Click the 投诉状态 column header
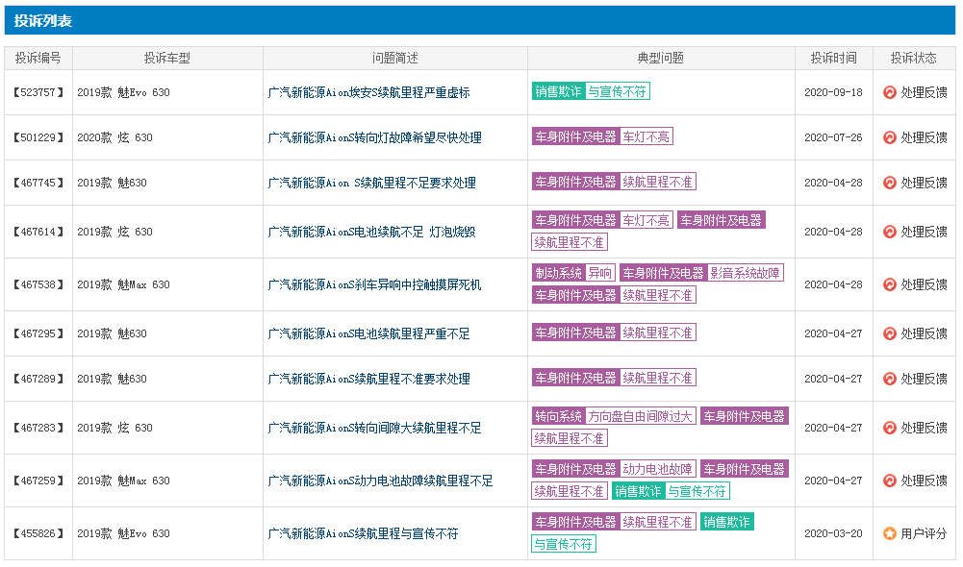 pyautogui.click(x=913, y=59)
